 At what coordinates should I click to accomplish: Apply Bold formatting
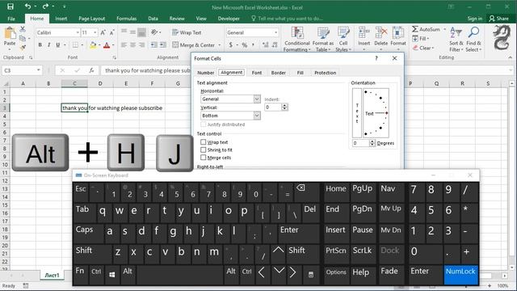point(40,45)
